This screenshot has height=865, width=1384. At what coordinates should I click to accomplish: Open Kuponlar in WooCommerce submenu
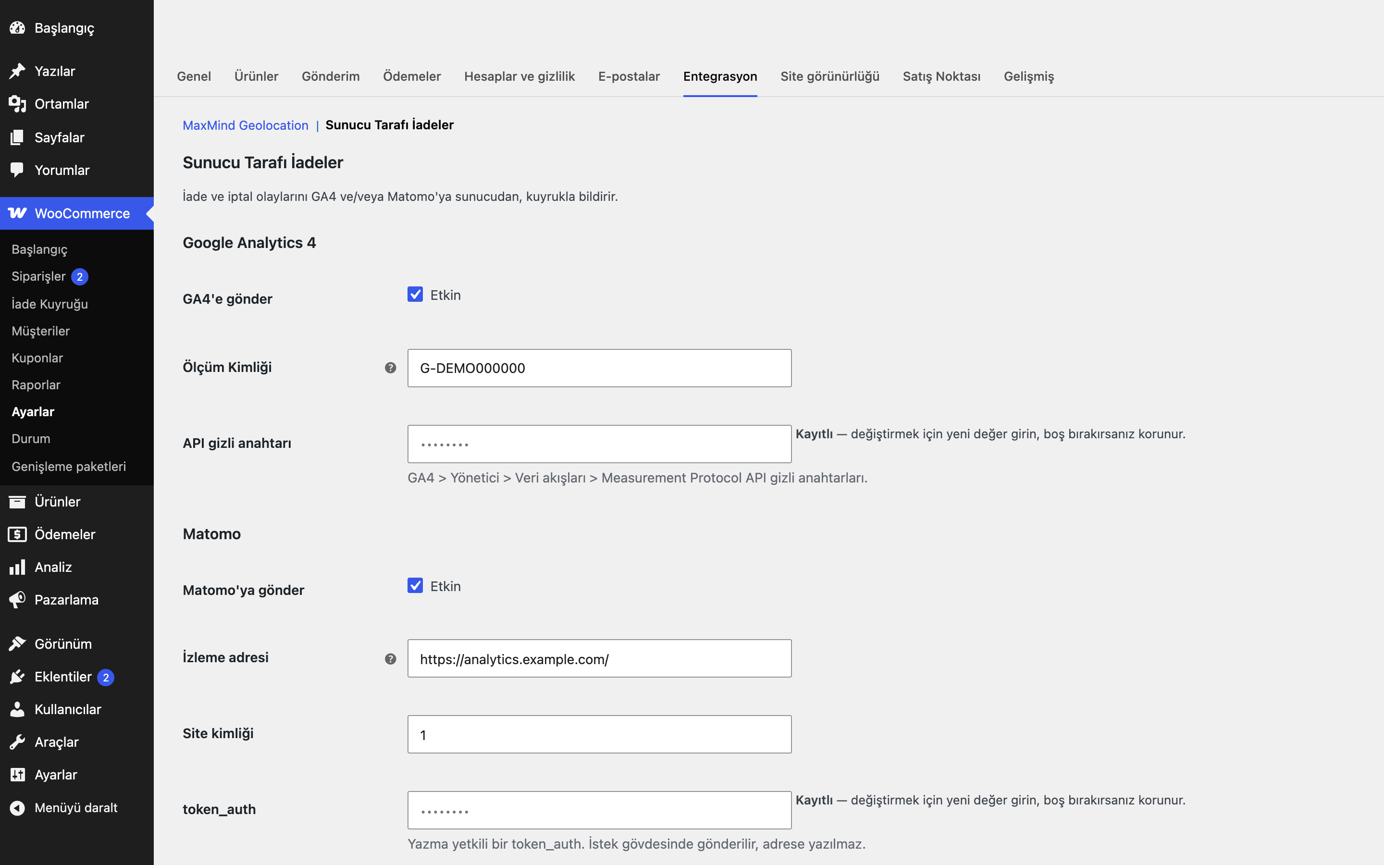click(37, 358)
